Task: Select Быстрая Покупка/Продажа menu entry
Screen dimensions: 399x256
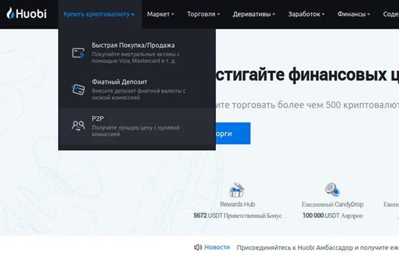Action: click(133, 45)
